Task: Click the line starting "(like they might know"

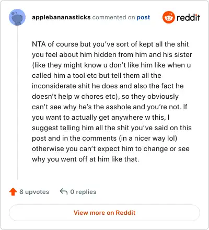Action: point(111,65)
